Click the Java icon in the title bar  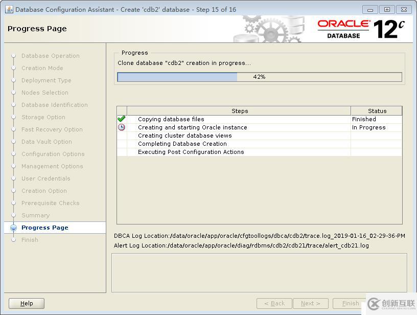[x=9, y=9]
